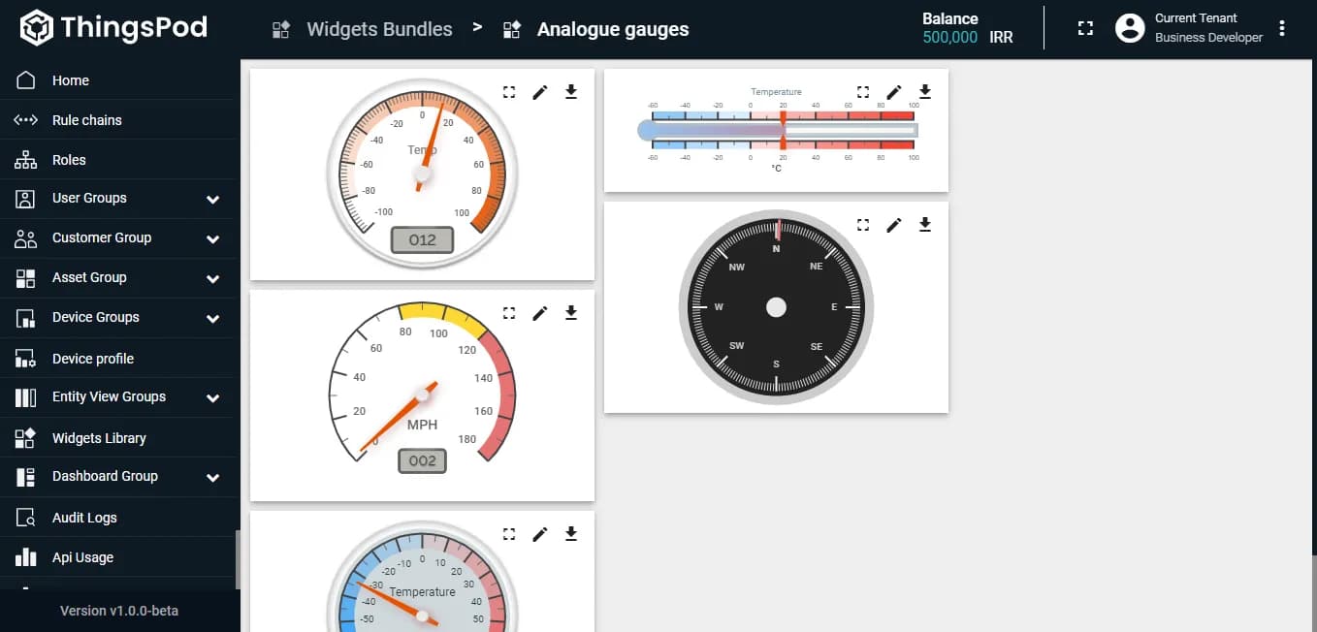The height and width of the screenshot is (632, 1317).
Task: Open Rule chains in the sidebar
Action: point(87,120)
